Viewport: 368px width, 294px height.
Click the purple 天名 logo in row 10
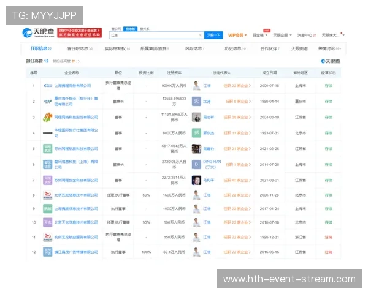click(48, 222)
